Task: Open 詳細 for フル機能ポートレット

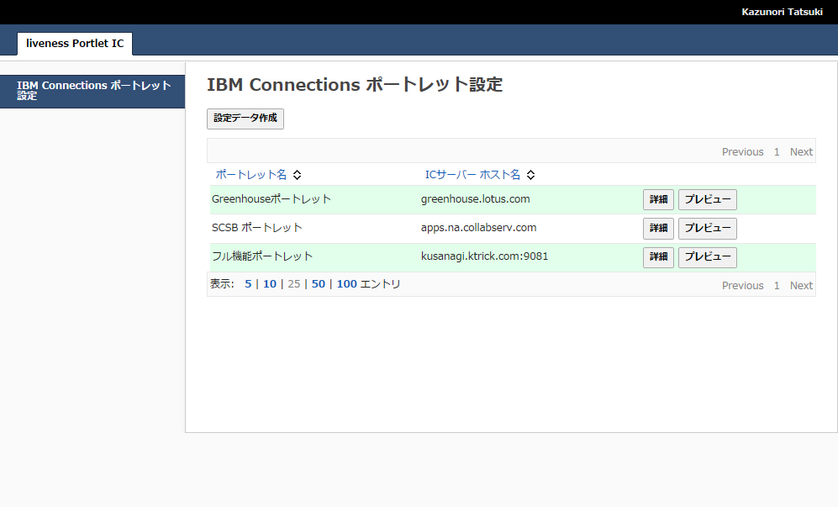Action: tap(658, 257)
